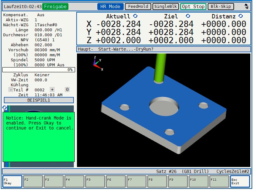This screenshot has height=190, width=253.
Task: Click the F5 function key
Action: [95, 182]
